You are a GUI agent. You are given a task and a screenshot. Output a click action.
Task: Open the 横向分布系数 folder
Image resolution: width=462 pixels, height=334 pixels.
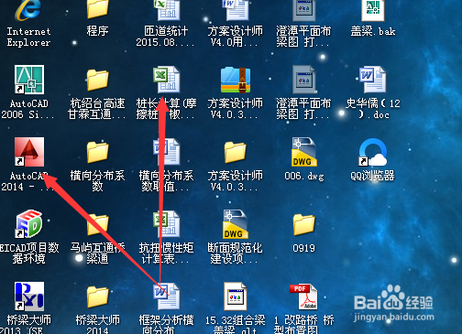point(97,152)
